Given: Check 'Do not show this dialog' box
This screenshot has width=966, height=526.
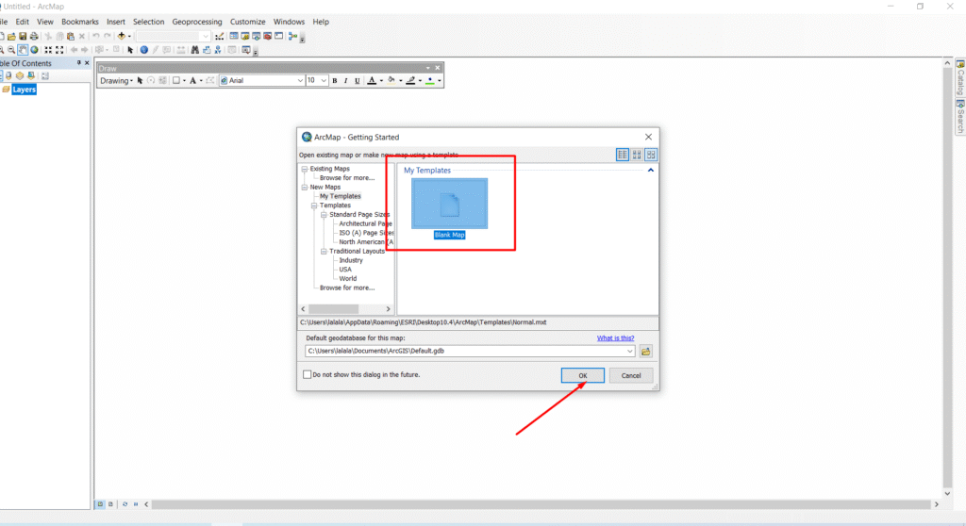Looking at the screenshot, I should (x=307, y=374).
